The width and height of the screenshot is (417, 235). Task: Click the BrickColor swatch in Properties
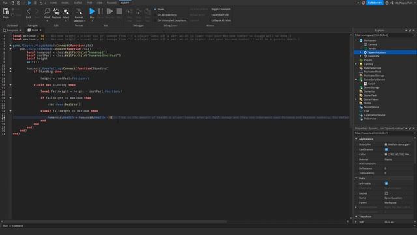[386, 144]
